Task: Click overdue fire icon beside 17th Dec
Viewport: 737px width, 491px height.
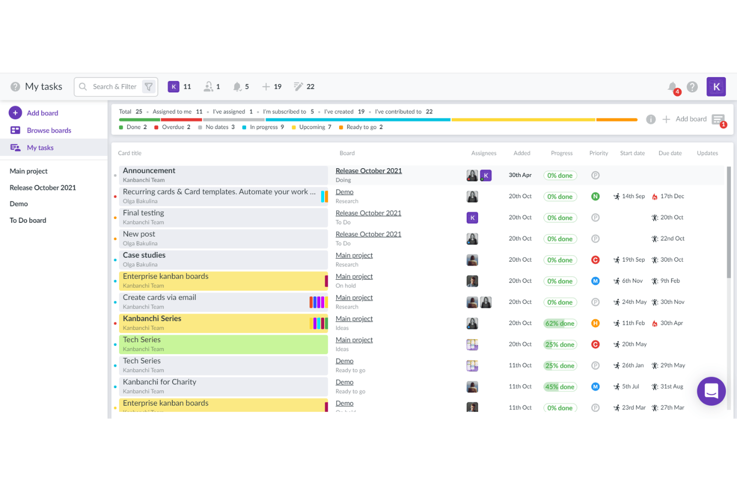Action: [x=655, y=196]
